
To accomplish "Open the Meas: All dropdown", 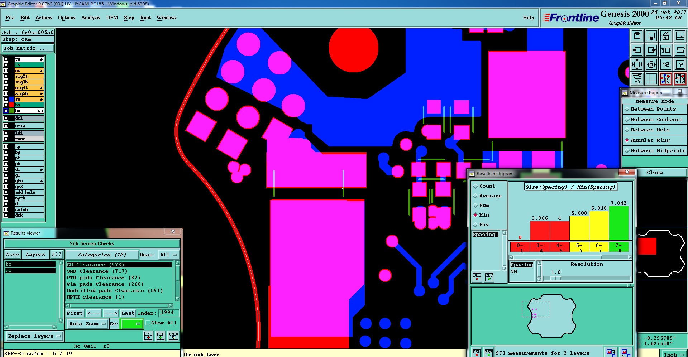I will pyautogui.click(x=168, y=255).
